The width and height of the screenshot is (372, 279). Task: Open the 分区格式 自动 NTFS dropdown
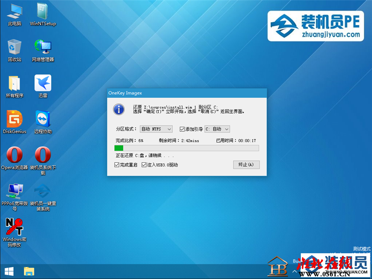[x=156, y=129]
